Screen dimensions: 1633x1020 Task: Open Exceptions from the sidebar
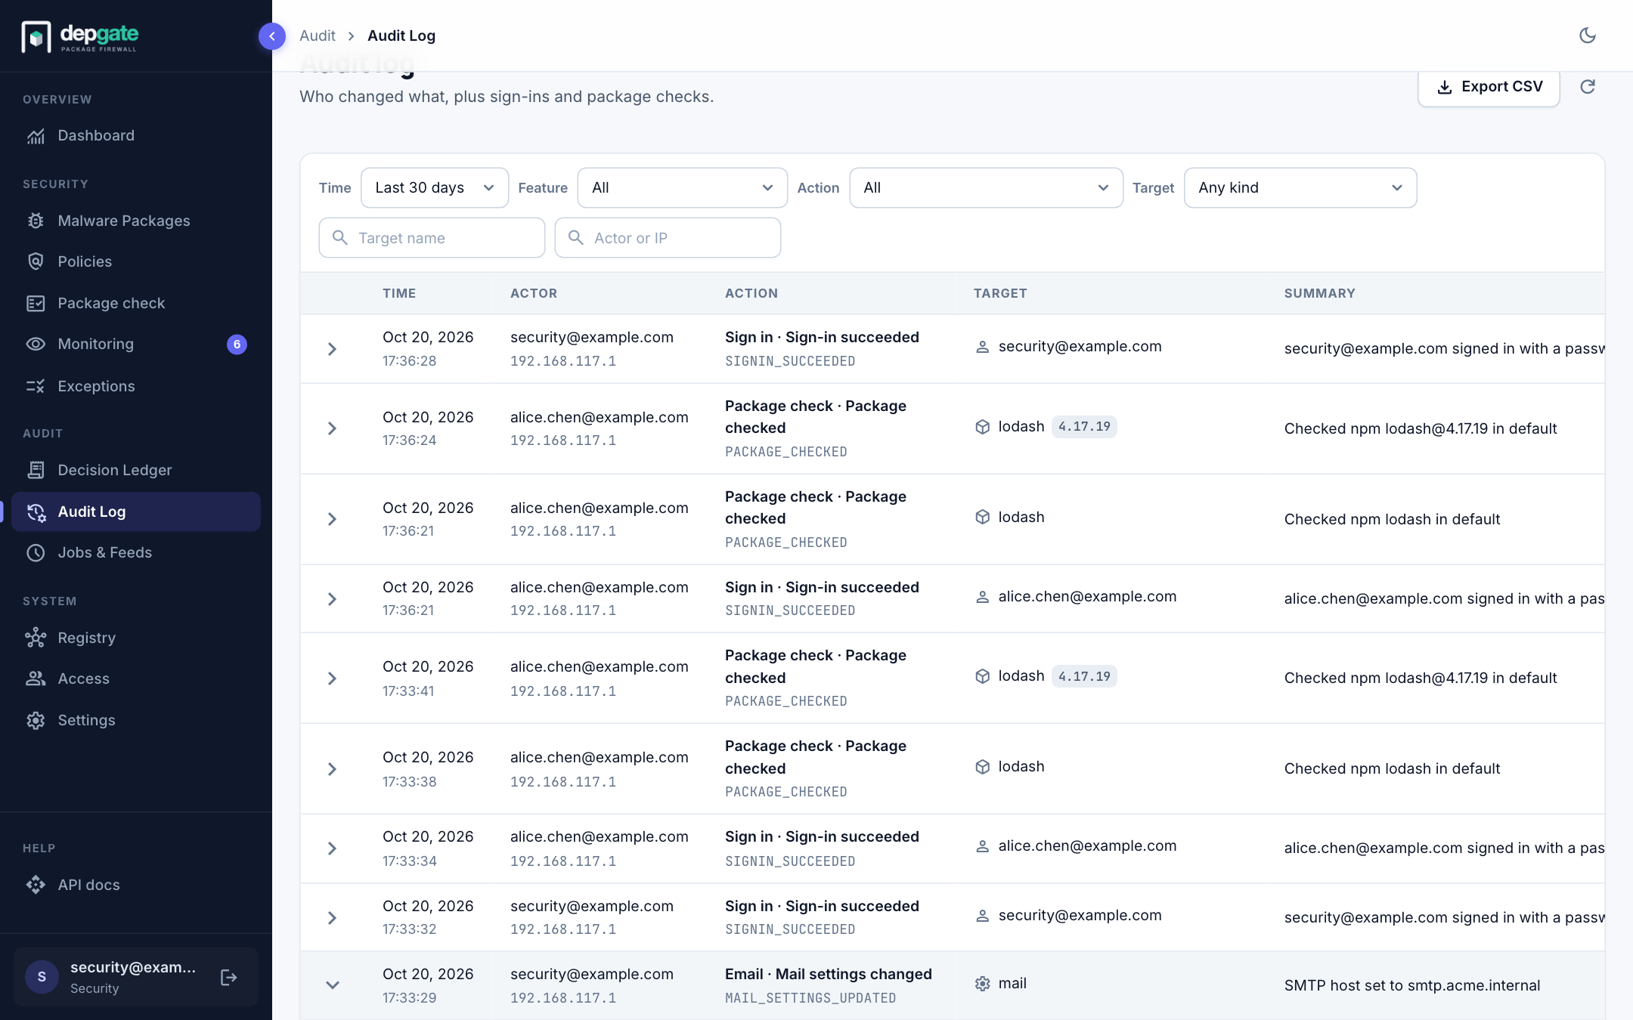pos(136,386)
